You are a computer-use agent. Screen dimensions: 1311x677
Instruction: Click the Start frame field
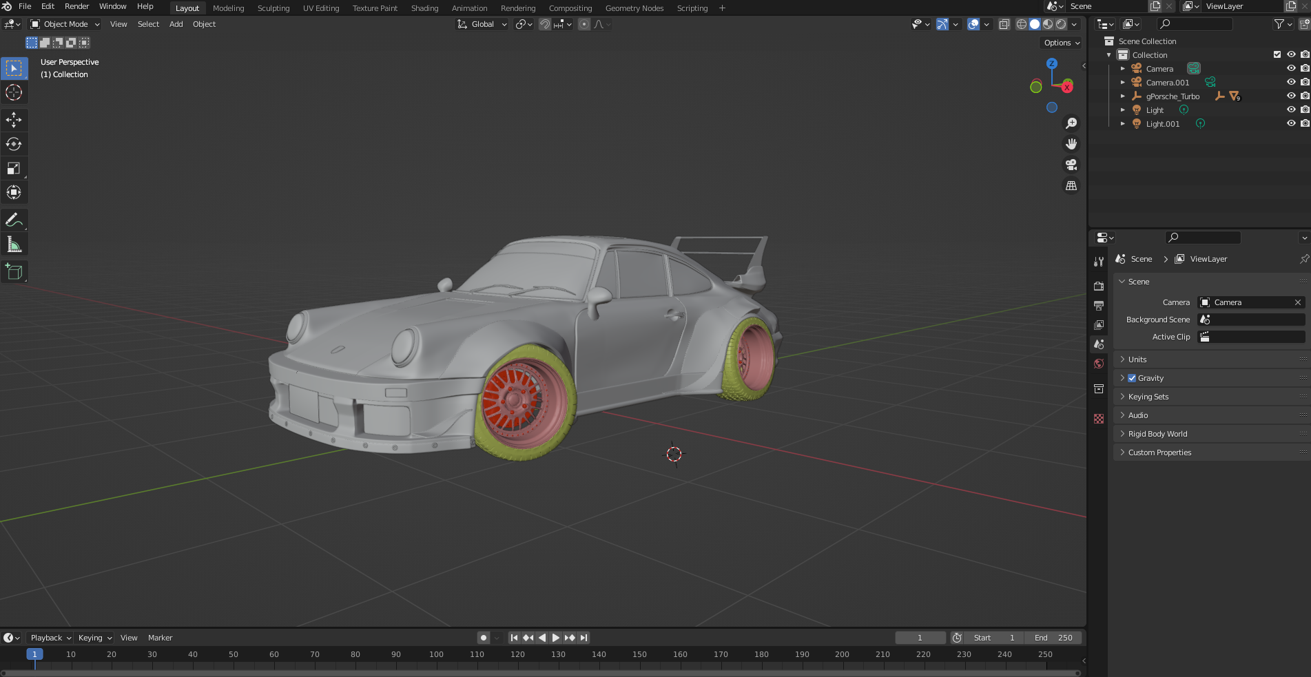994,638
